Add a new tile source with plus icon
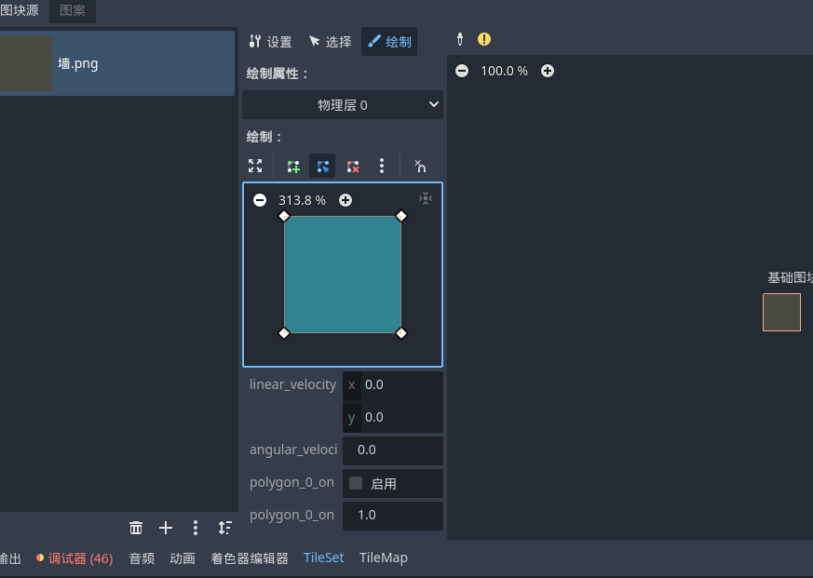This screenshot has height=578, width=813. click(166, 528)
